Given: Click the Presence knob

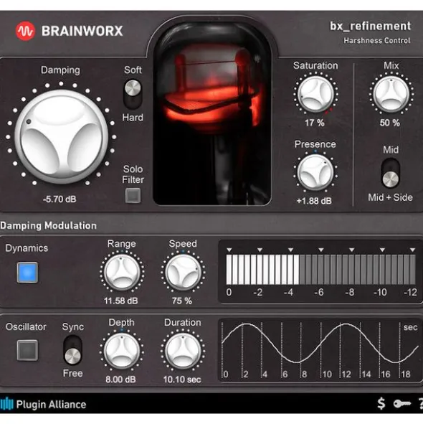Looking at the screenshot, I should [315, 172].
